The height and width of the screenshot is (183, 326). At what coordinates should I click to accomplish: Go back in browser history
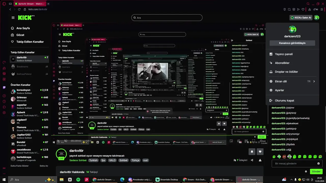click(x=10, y=9)
